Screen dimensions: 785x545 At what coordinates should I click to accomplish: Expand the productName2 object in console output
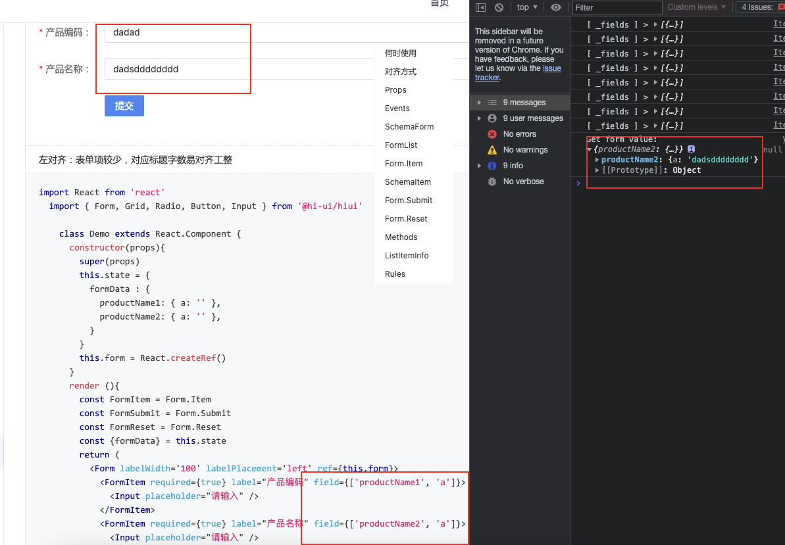[x=597, y=159]
